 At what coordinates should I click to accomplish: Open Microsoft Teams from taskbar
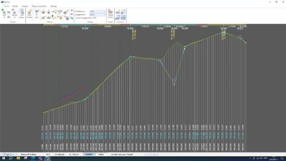pyautogui.click(x=40, y=158)
